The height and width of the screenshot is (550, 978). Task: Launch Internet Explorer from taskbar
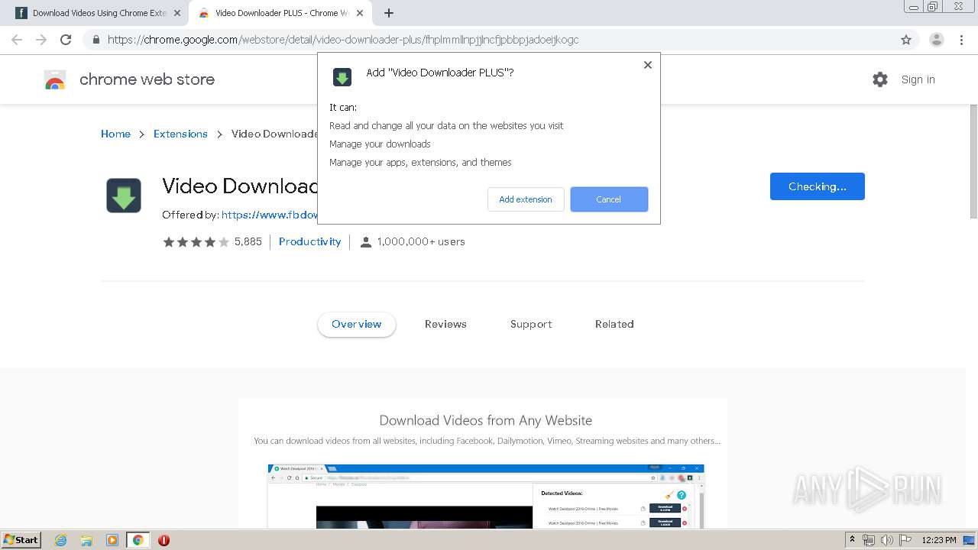tap(61, 540)
